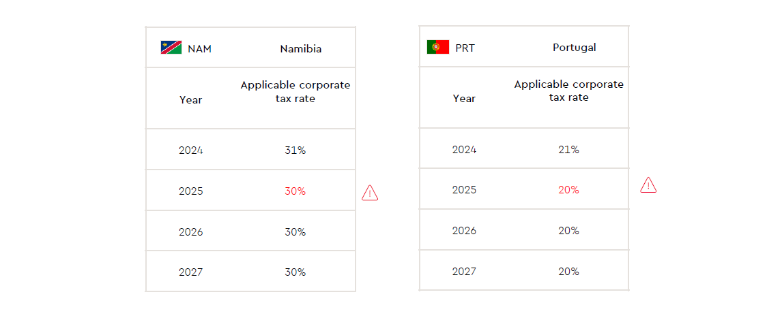This screenshot has width=782, height=320.
Task: Click the 2027 year cell in Portugal table
Action: 464,272
